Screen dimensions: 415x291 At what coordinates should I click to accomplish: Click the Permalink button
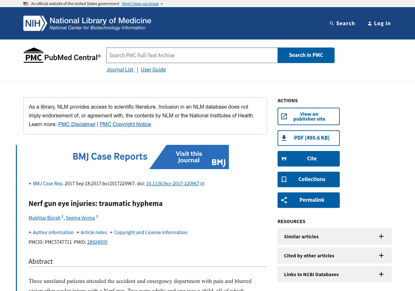[x=309, y=200]
